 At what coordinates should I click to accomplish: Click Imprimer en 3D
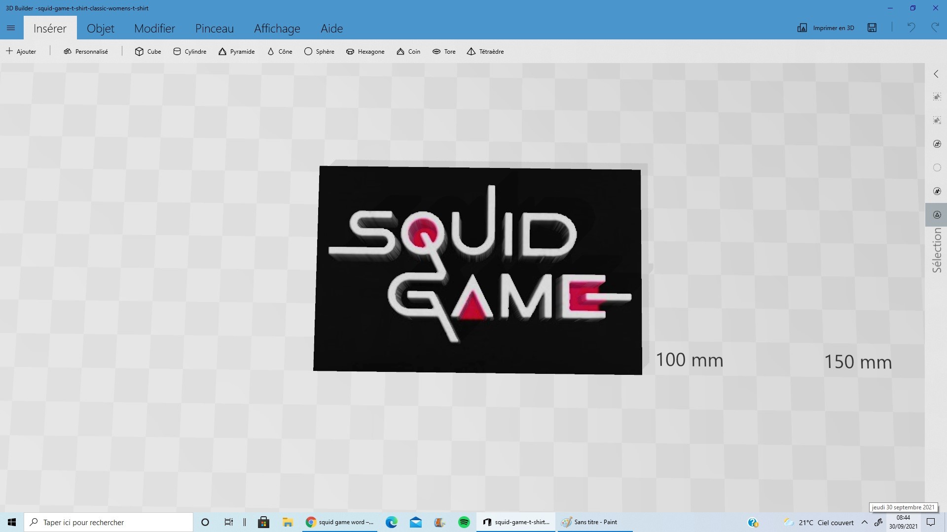pyautogui.click(x=825, y=28)
